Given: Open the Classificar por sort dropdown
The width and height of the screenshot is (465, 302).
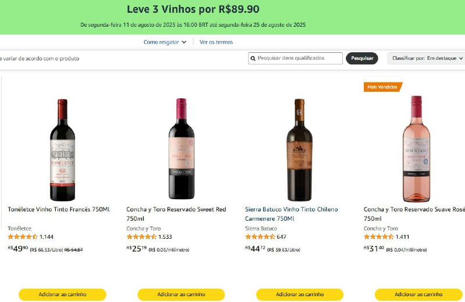Looking at the screenshot, I should click(x=427, y=58).
